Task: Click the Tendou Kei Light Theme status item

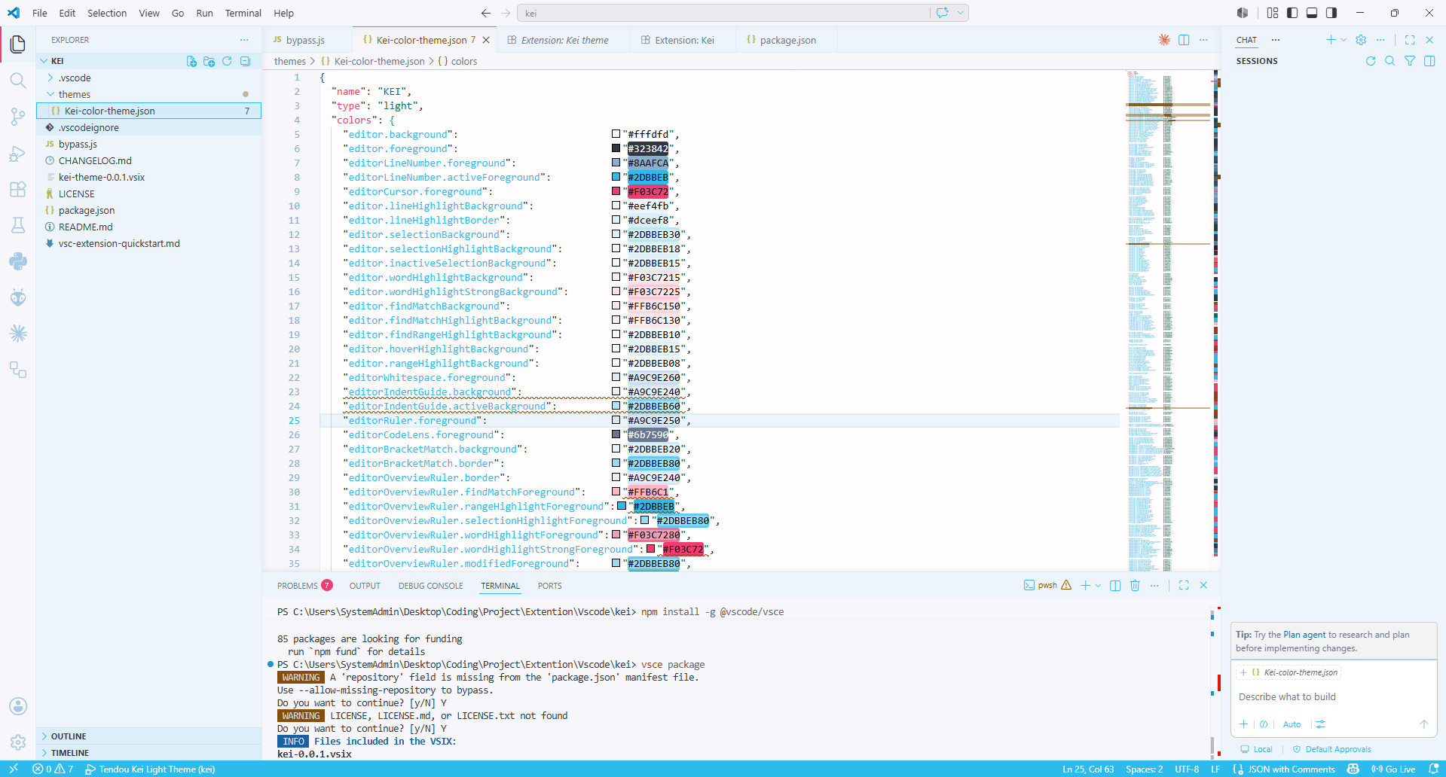Action: 150,769
